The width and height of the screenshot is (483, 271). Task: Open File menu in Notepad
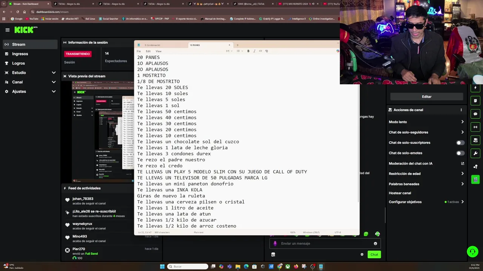coord(139,51)
